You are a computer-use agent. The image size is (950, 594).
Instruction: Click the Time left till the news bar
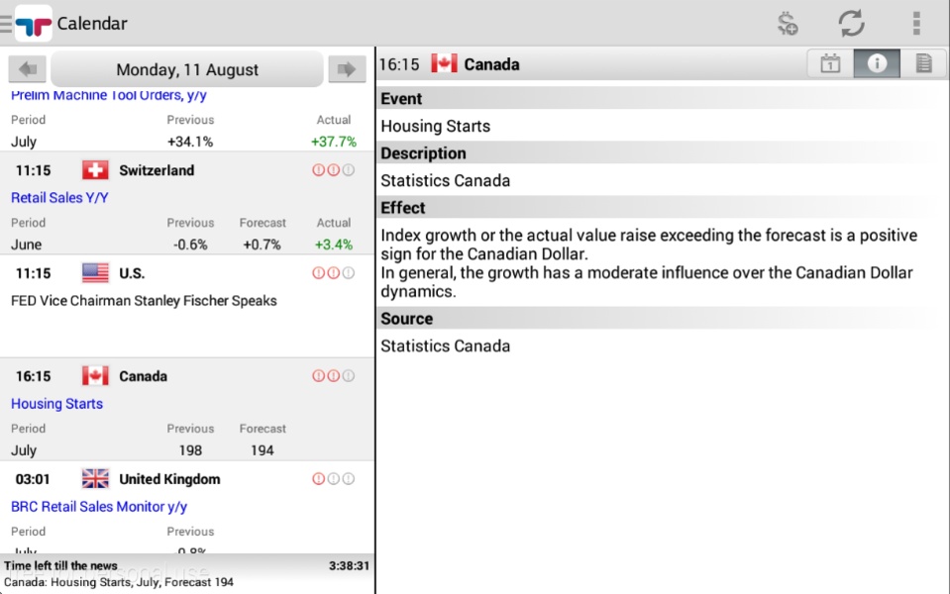[x=187, y=573]
